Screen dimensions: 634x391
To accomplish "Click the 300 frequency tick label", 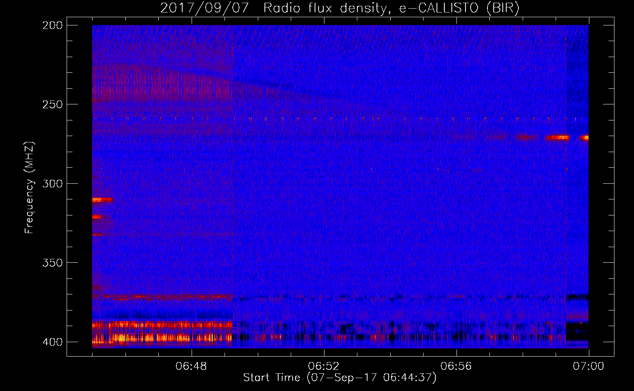I will coord(52,183).
